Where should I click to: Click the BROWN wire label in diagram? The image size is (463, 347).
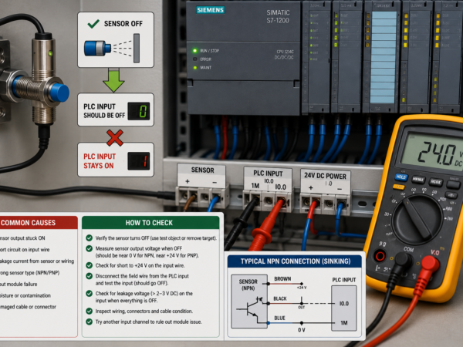[x=282, y=278]
